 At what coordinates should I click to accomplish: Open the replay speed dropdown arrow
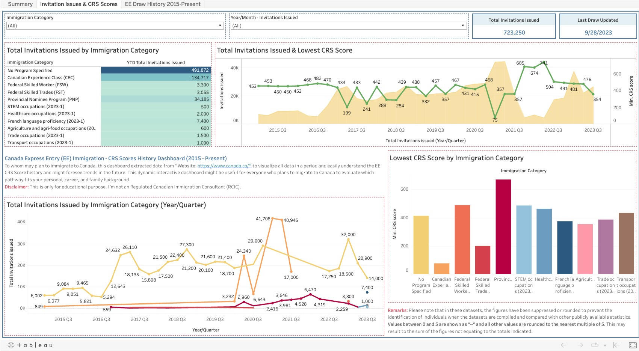605,345
